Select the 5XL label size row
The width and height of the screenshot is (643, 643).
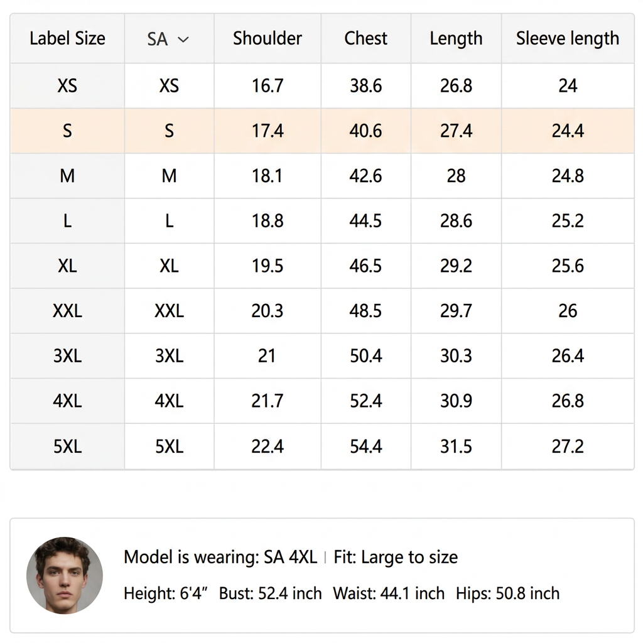pos(322,446)
